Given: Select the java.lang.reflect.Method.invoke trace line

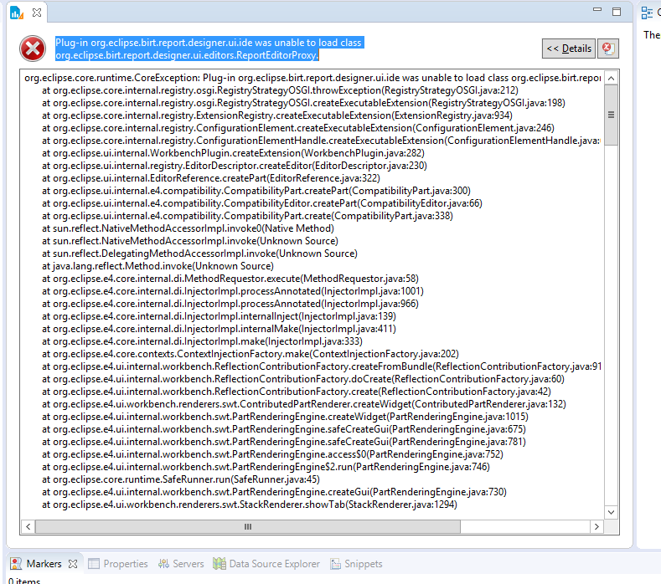Looking at the screenshot, I should tap(158, 266).
